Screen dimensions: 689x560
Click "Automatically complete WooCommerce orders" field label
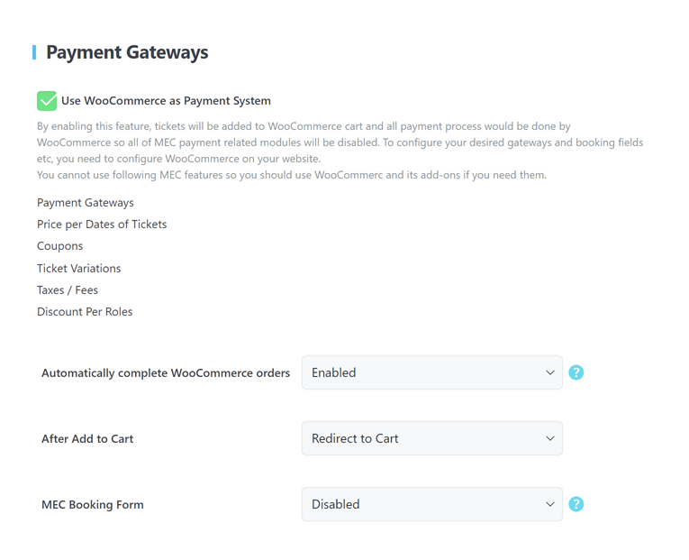click(166, 372)
